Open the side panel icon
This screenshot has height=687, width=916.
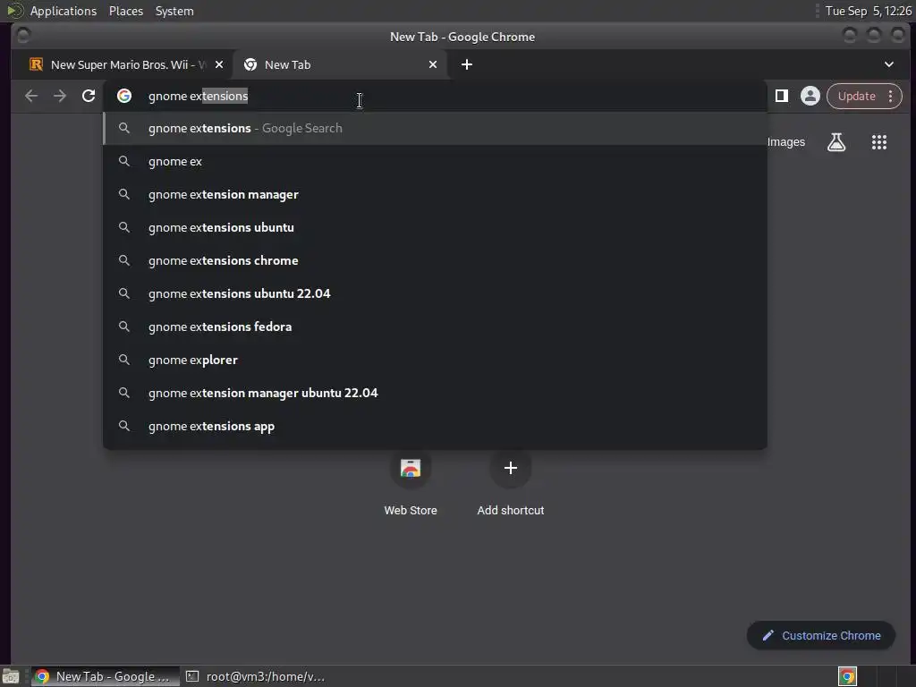(x=781, y=96)
